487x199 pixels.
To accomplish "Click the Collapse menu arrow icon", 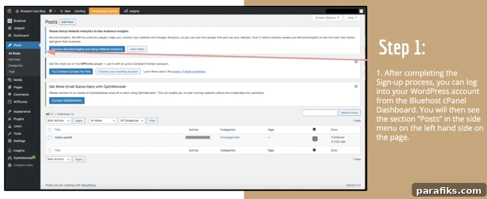I will (10, 165).
